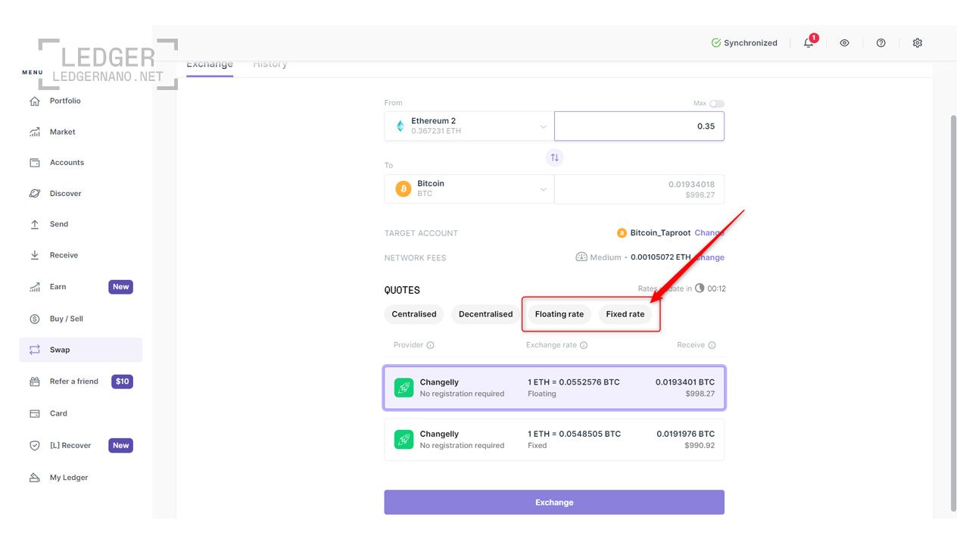Open the notifications bell
The height and width of the screenshot is (545, 969).
[x=809, y=43]
